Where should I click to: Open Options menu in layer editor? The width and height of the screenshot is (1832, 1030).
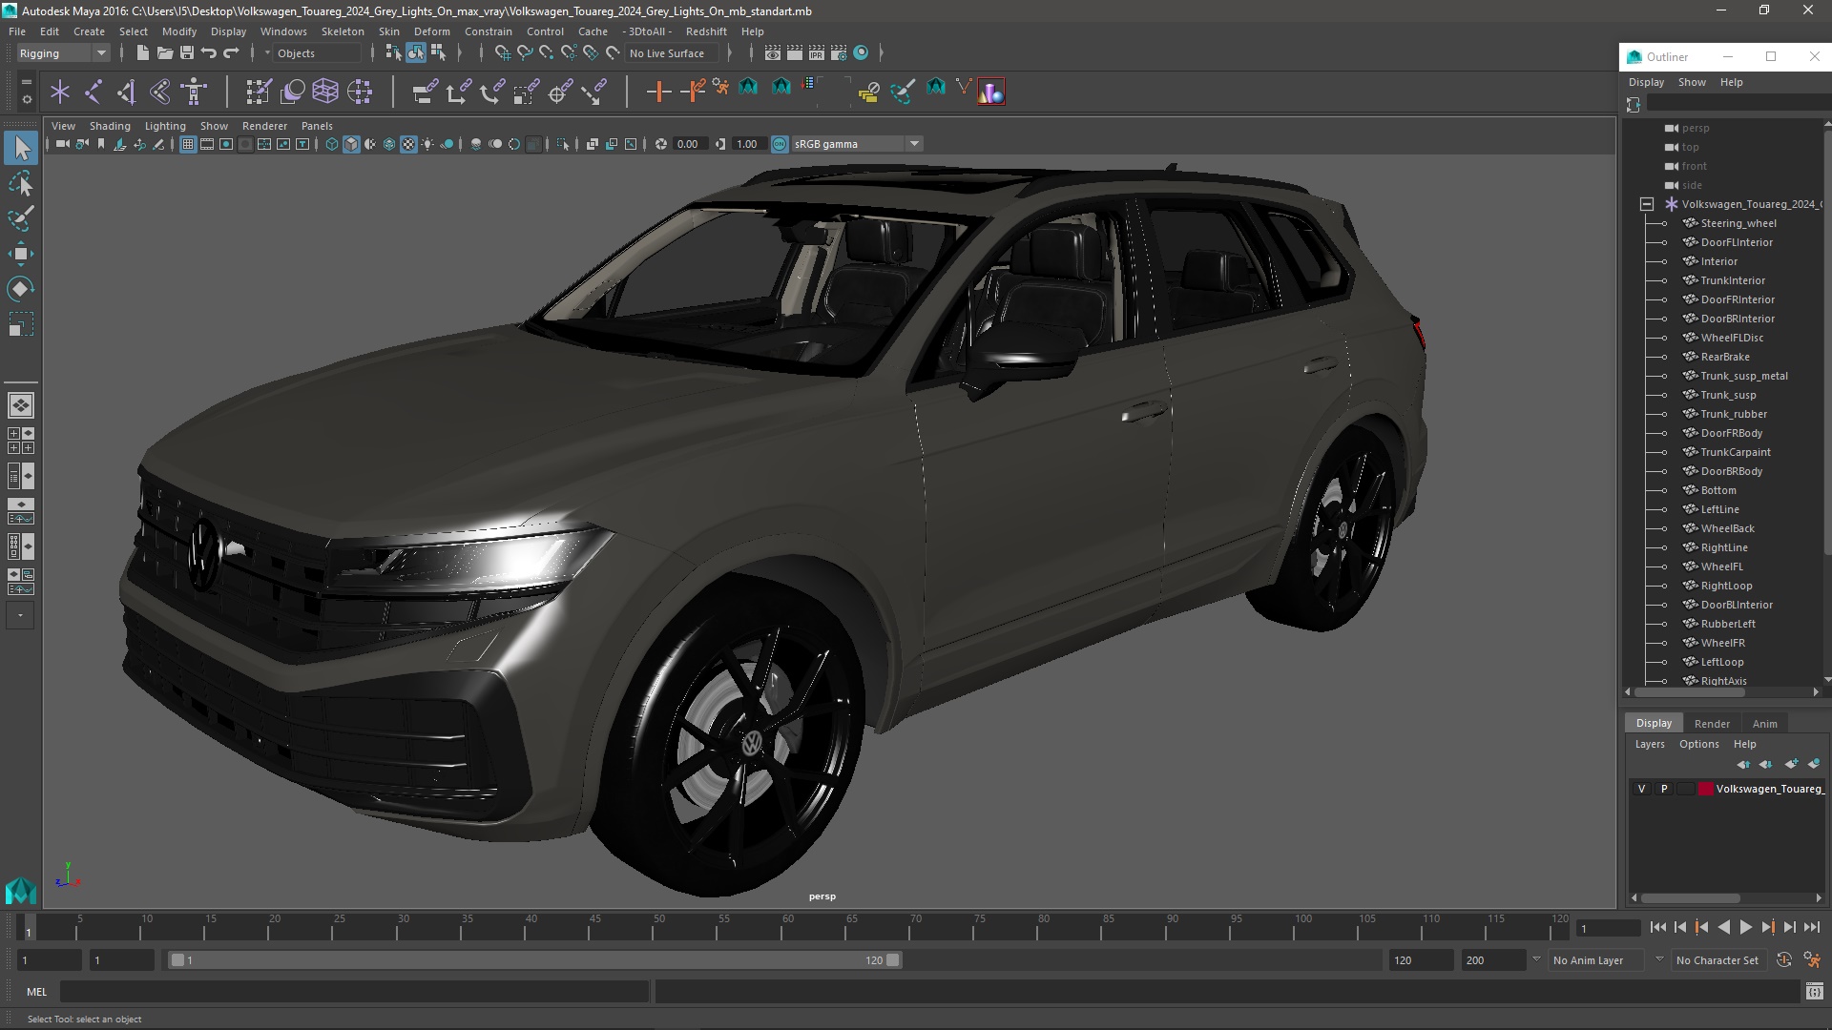[x=1698, y=744]
